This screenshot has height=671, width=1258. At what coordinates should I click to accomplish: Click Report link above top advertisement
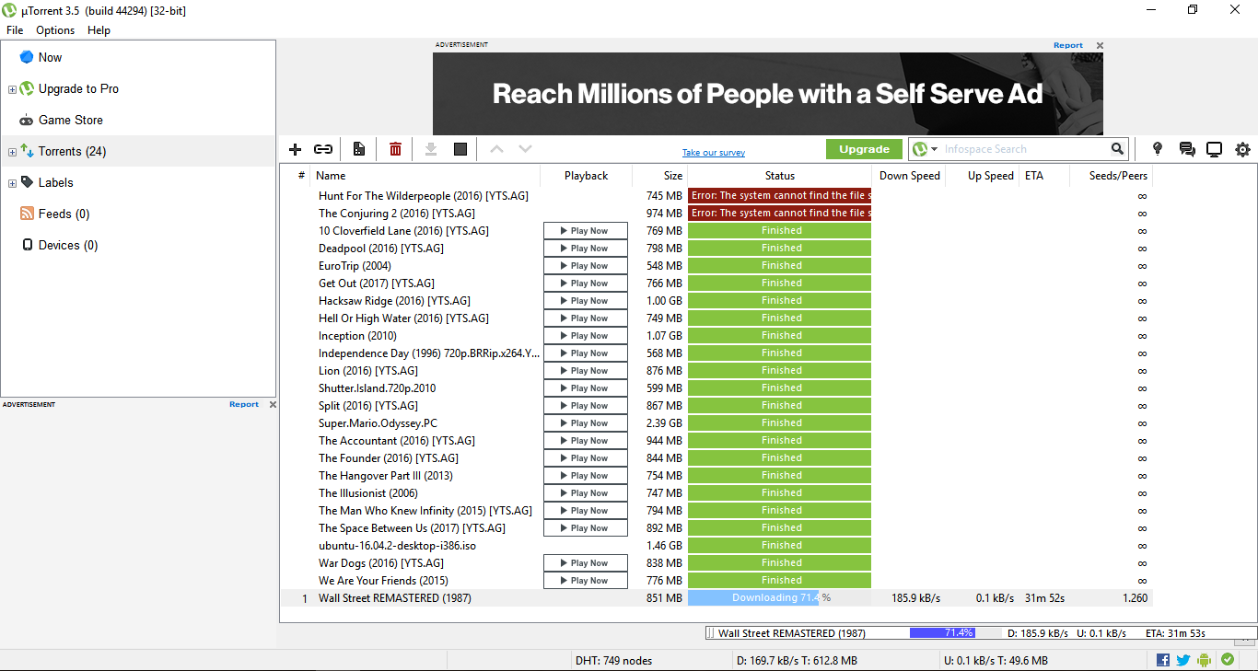[x=1068, y=45]
